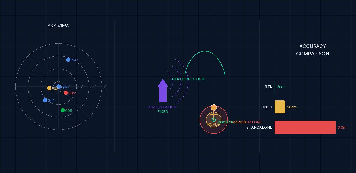The height and width of the screenshot is (173, 356).
Task: Click the thin green RTK accuracy bar
Action: [x=275, y=87]
